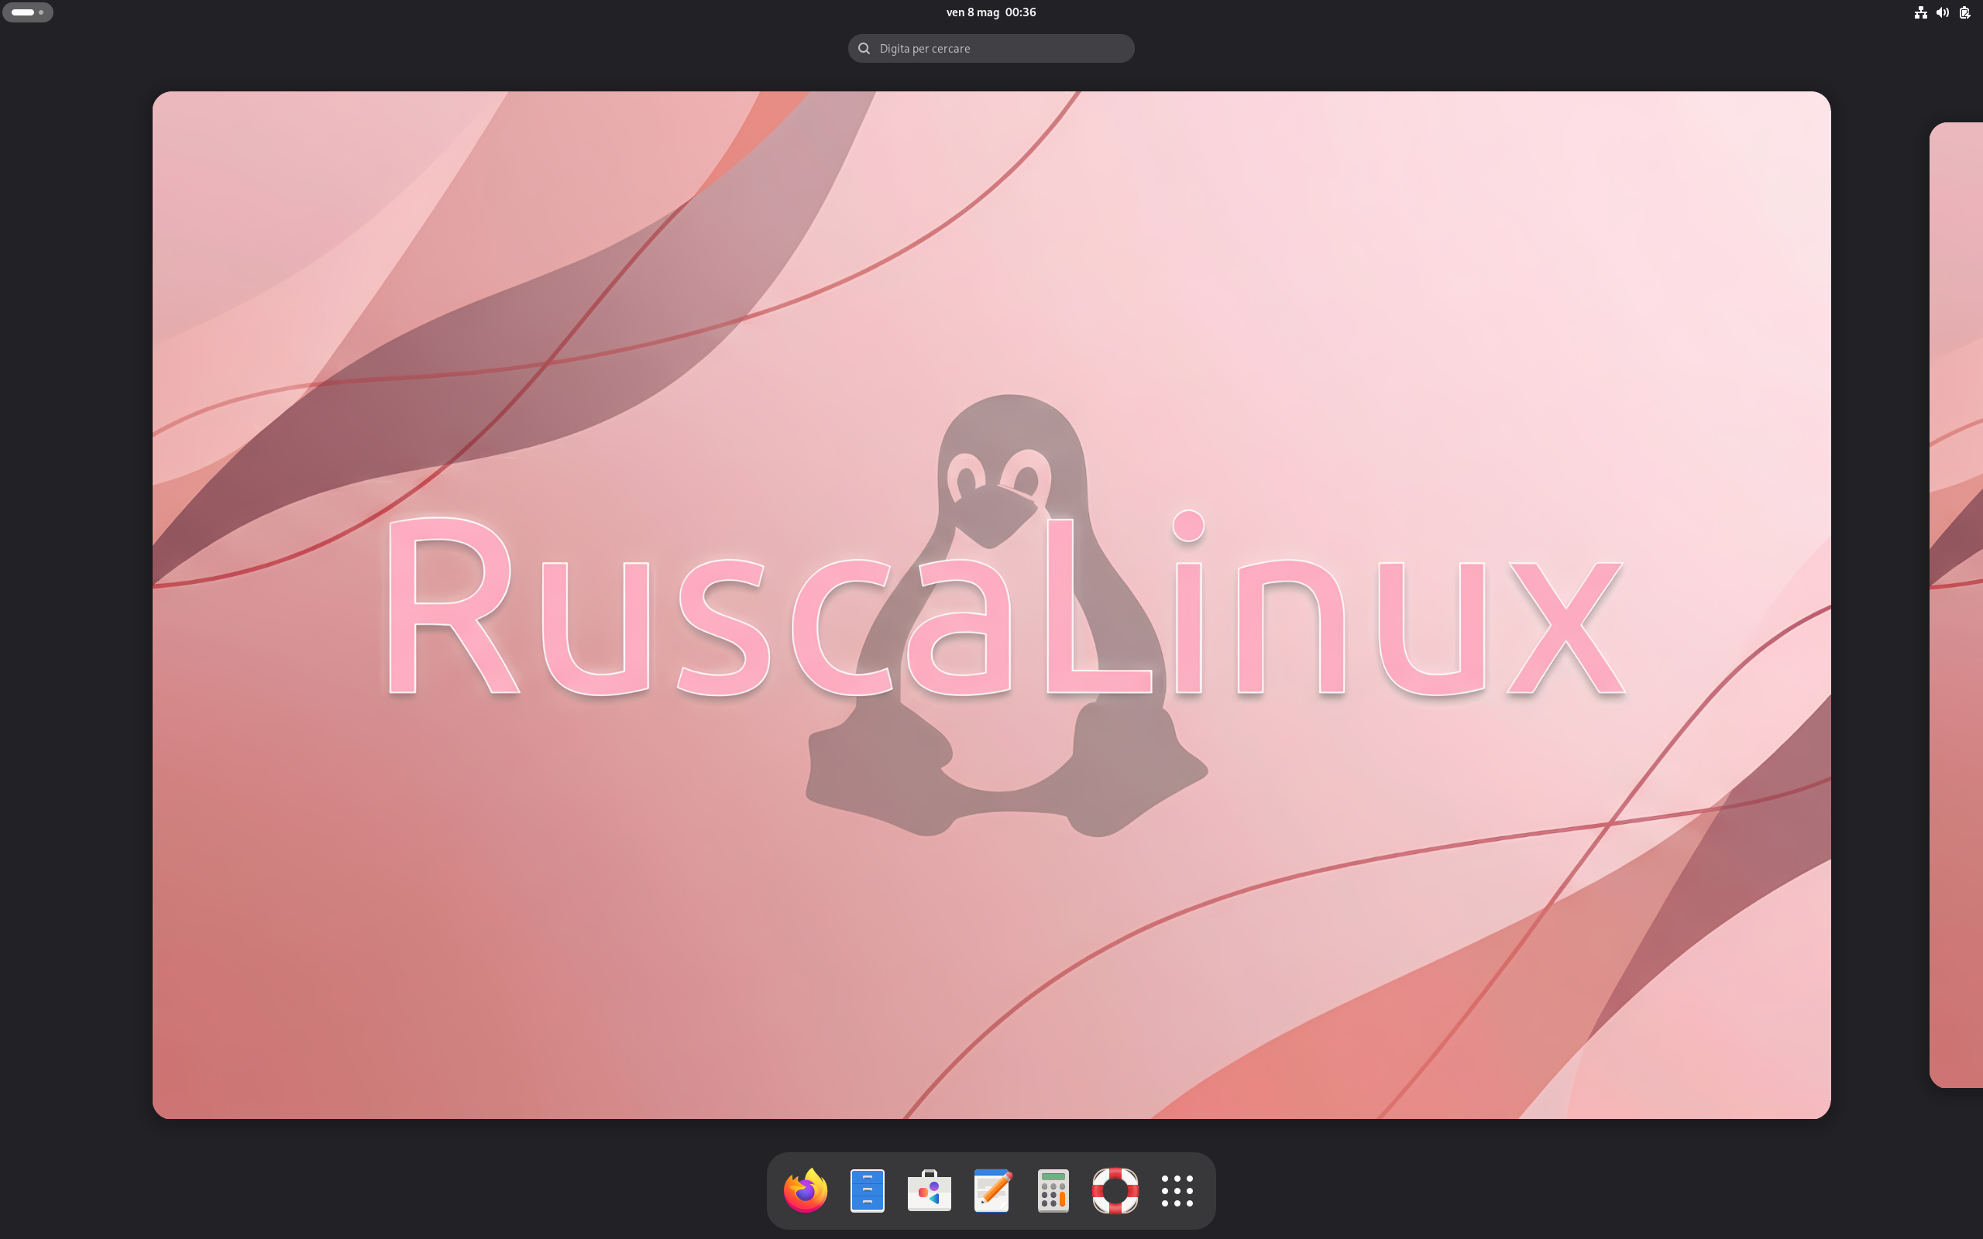This screenshot has width=1983, height=1239.
Task: Open the clock showing ven 8 mag 00:36
Action: (x=991, y=12)
